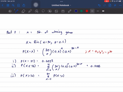This screenshot has height=92, width=123.
Task: Open the page thumbnails grid view
Action: [x=8, y=5]
